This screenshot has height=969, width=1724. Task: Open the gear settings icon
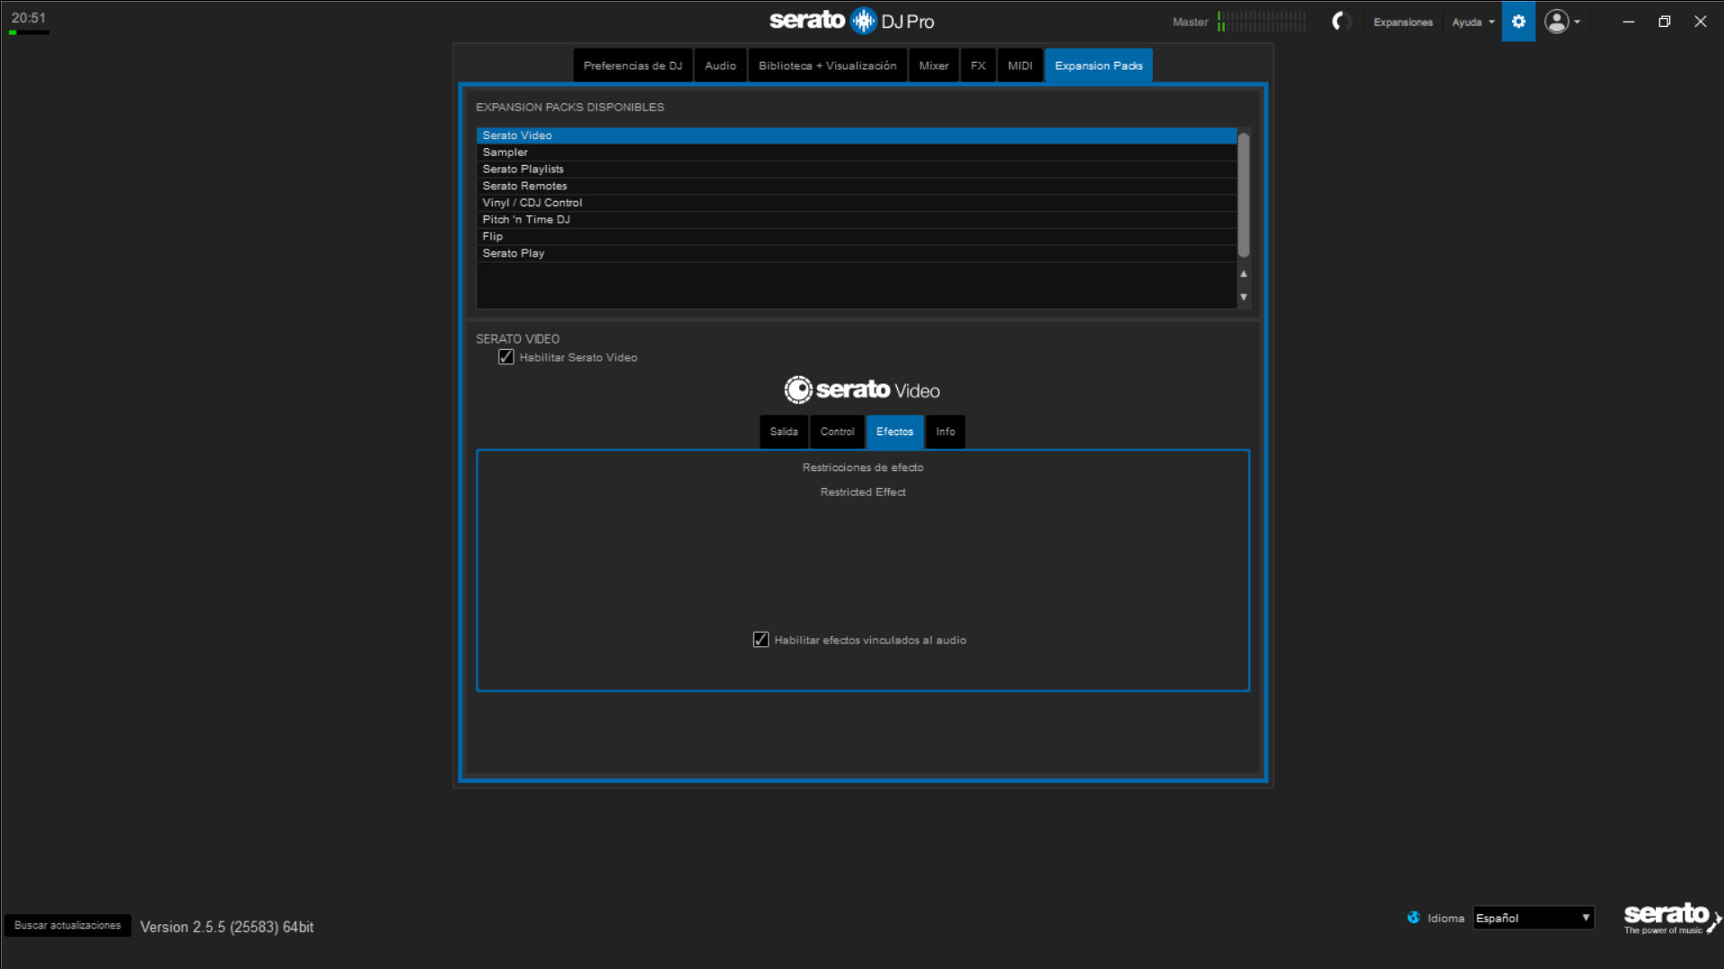coord(1518,22)
